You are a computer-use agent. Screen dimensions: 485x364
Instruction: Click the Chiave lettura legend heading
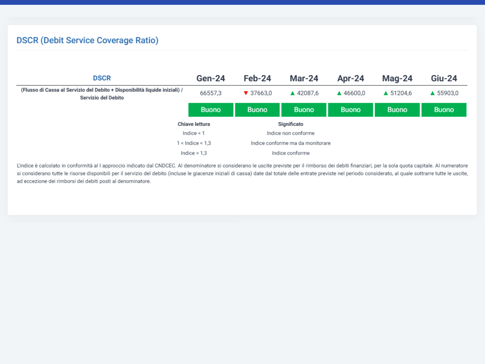coord(194,124)
